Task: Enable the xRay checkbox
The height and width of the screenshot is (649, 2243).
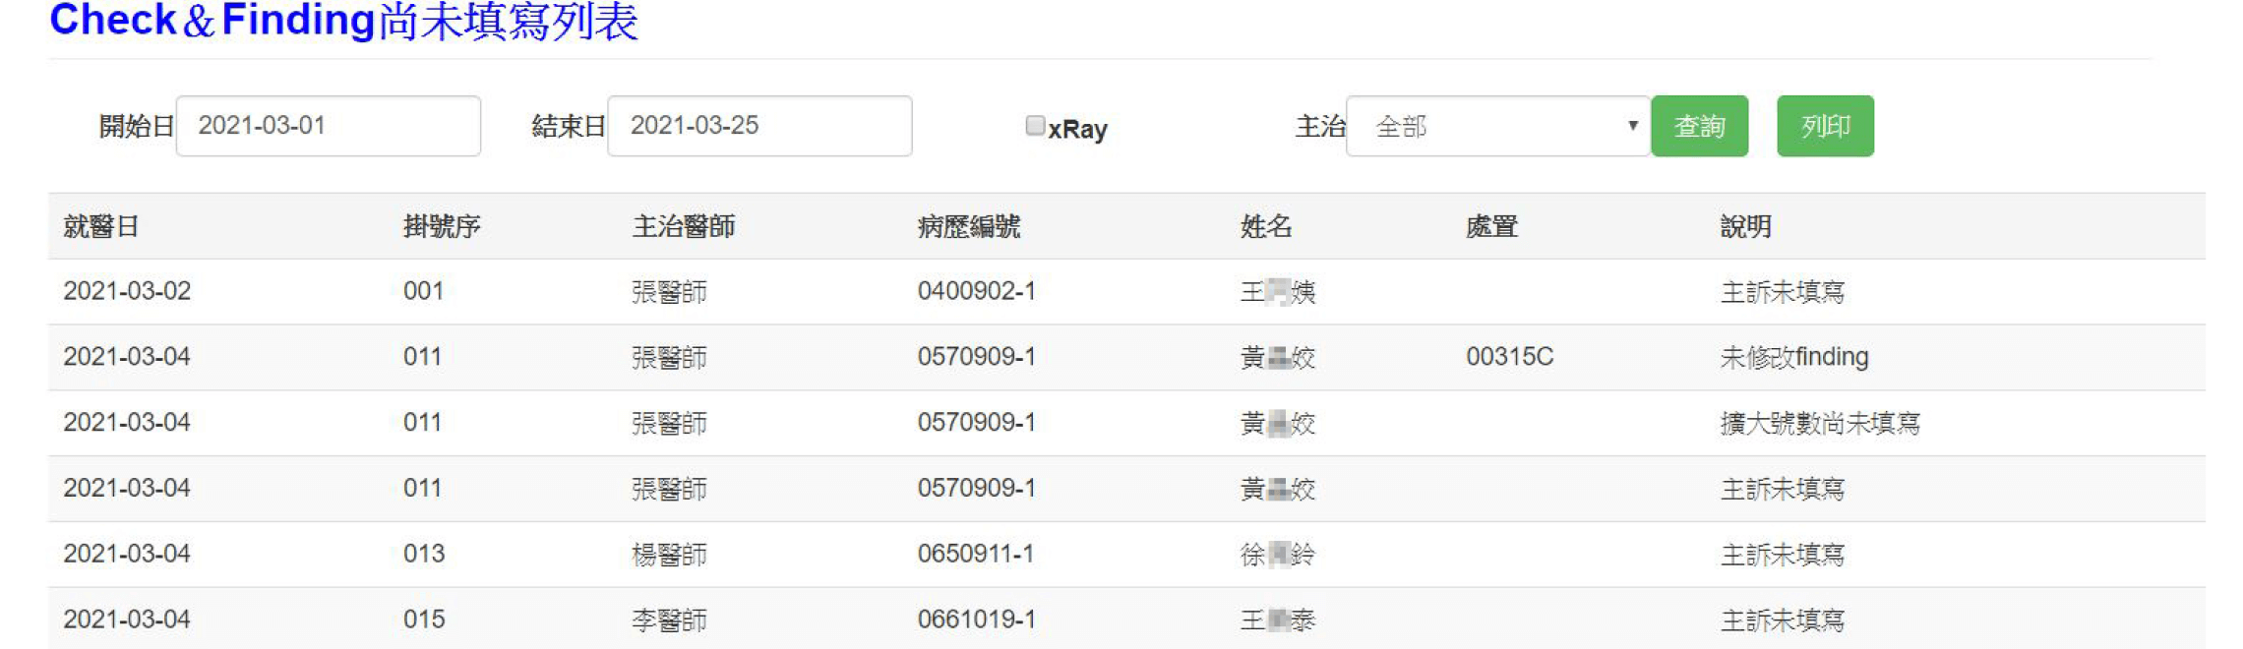Action: point(1035,126)
